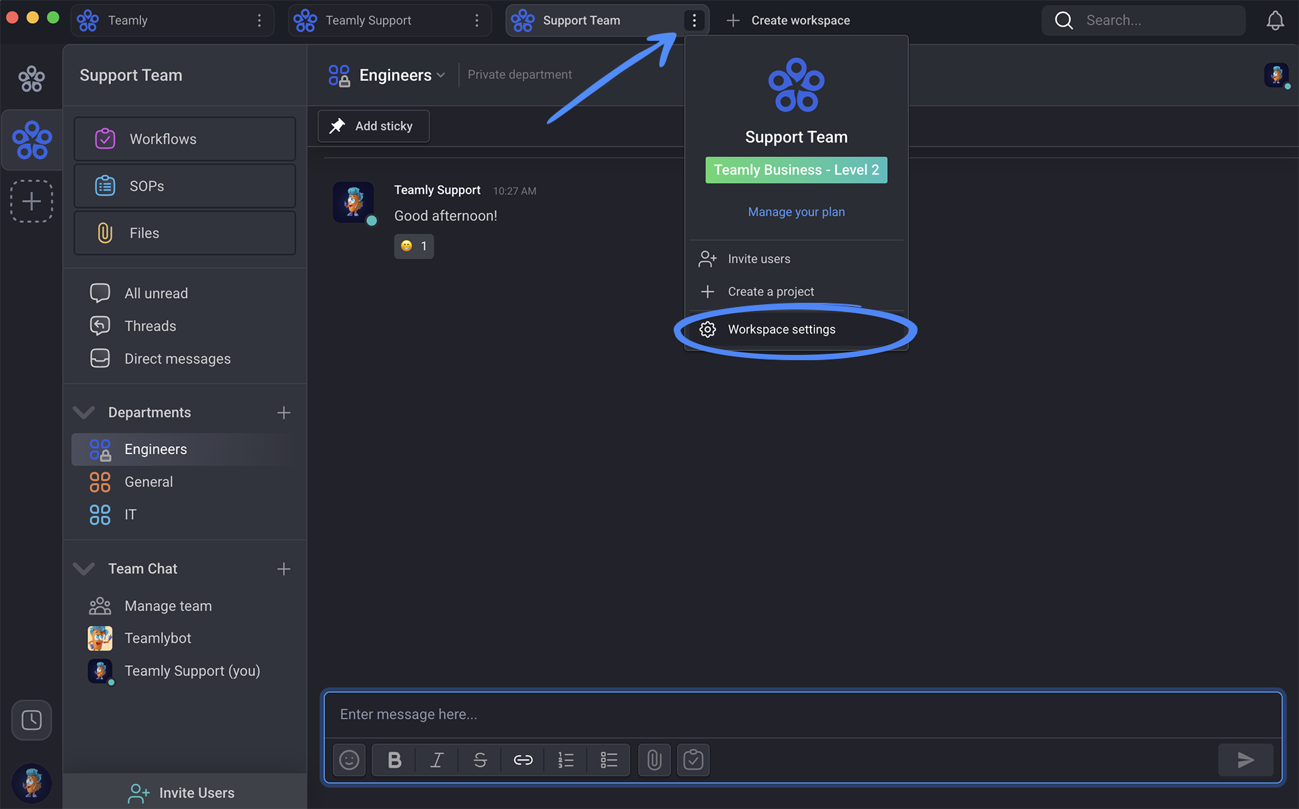Insert a link
The width and height of the screenshot is (1299, 809).
523,760
